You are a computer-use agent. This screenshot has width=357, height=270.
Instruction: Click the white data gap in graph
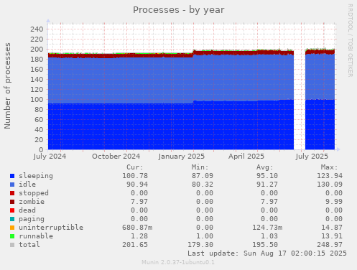click(x=300, y=99)
